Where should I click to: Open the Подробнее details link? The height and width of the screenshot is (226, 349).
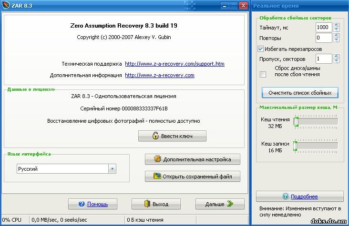click(304, 197)
